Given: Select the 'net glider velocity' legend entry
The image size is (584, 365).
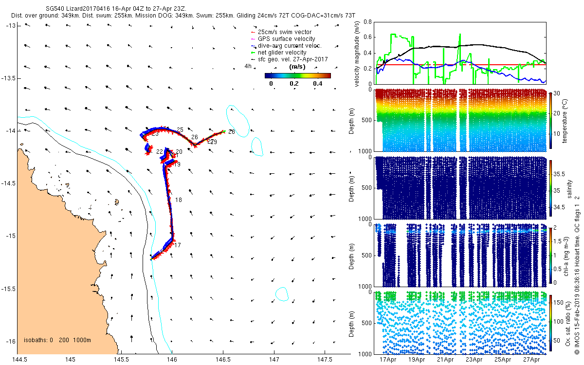Looking at the screenshot, I should [282, 52].
